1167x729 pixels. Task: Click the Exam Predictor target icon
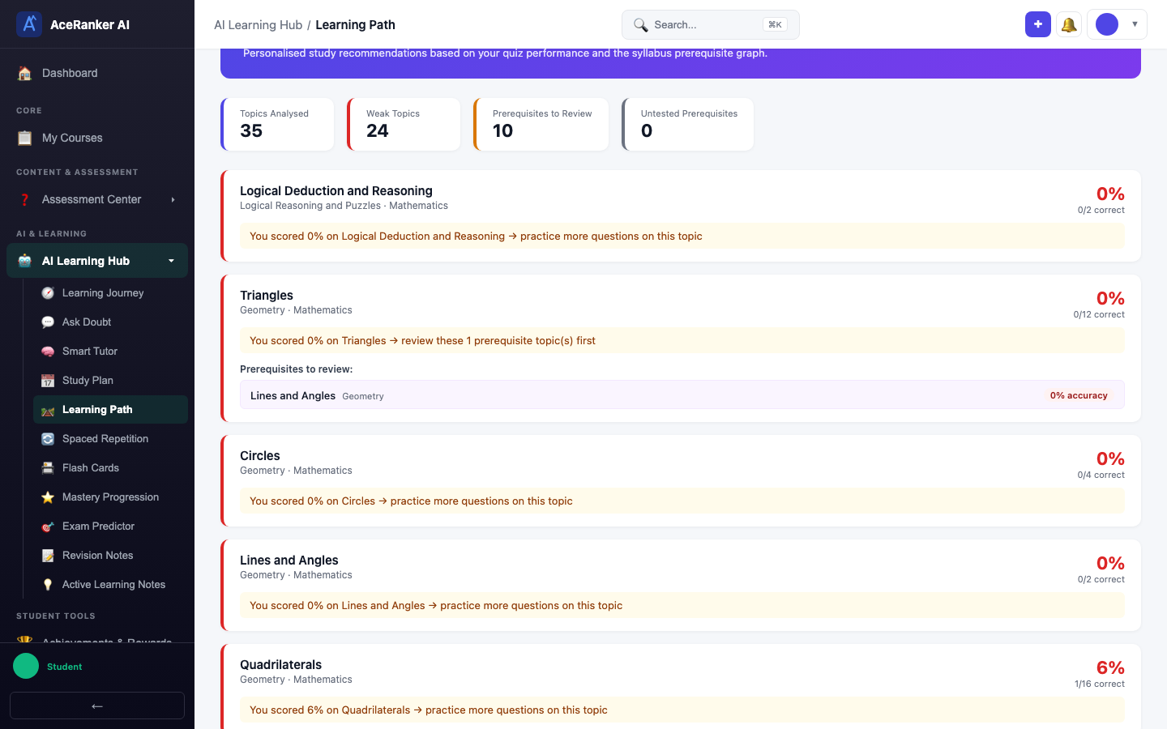click(x=48, y=526)
